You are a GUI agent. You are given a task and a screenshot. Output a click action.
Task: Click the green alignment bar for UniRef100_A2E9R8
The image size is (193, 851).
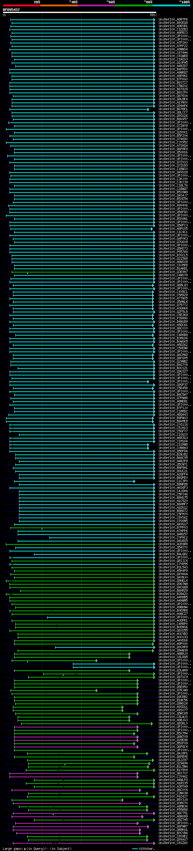[x=81, y=544]
